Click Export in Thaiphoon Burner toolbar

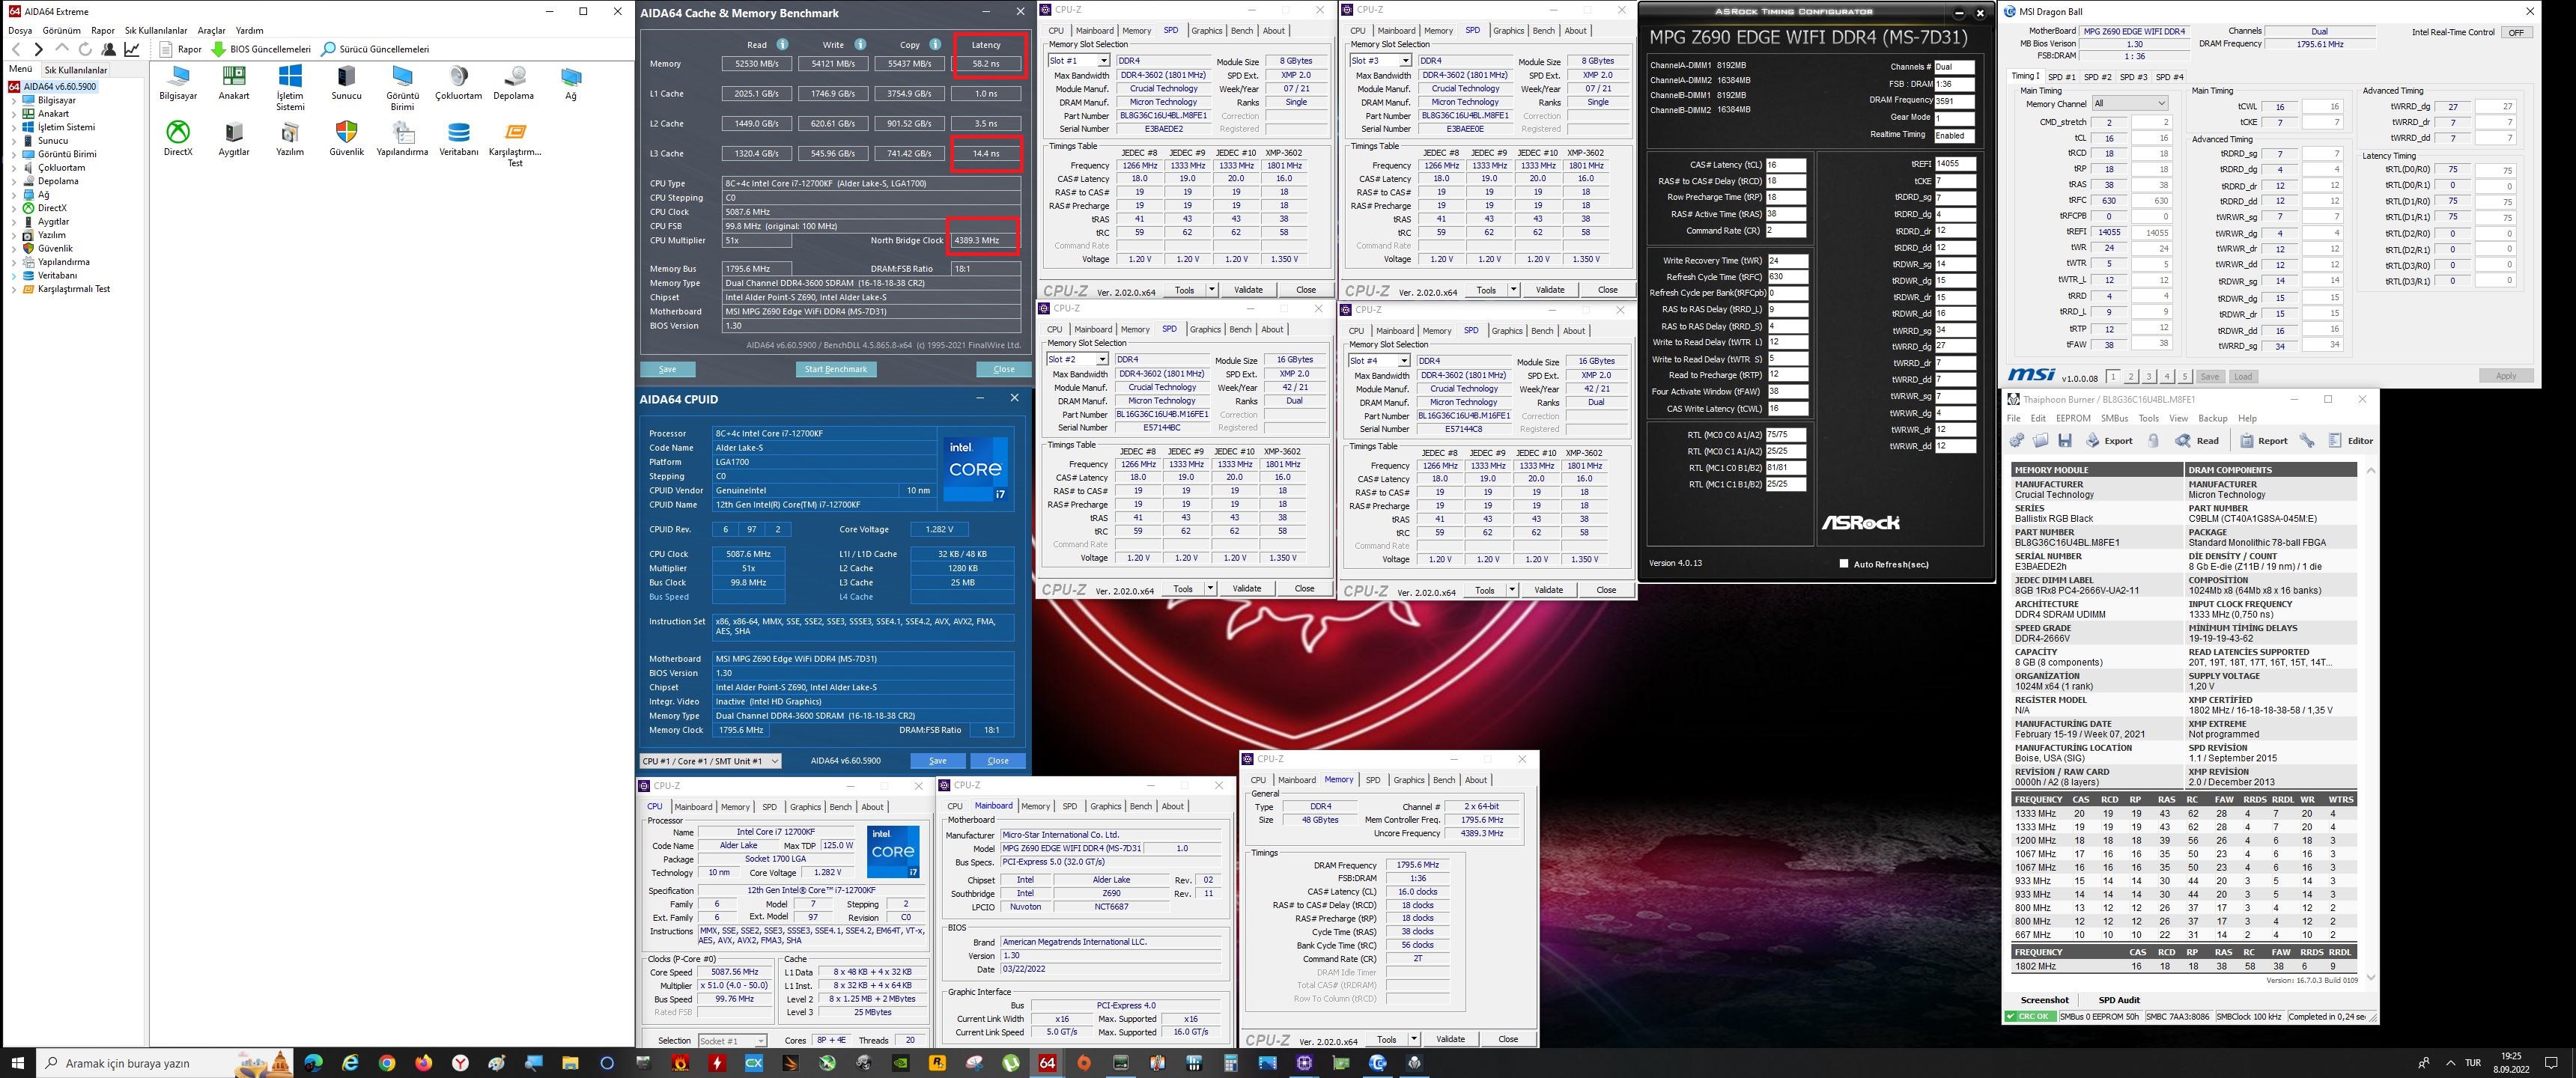(x=2110, y=440)
